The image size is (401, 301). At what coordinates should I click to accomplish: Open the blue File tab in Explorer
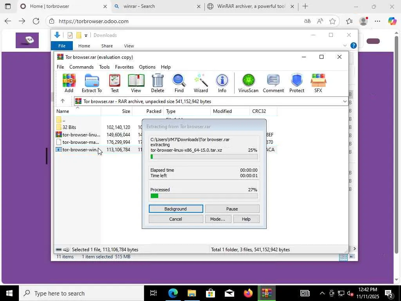point(62,46)
